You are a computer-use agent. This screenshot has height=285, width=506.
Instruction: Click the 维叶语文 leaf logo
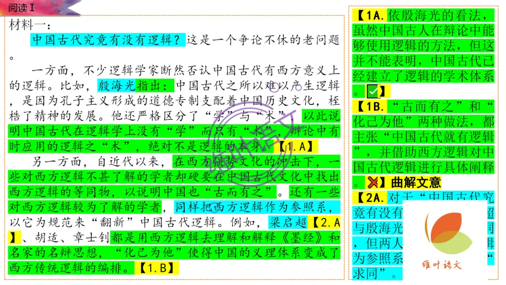point(445,234)
